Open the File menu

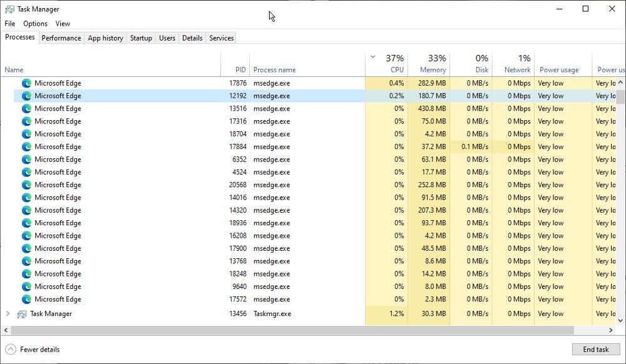point(10,24)
